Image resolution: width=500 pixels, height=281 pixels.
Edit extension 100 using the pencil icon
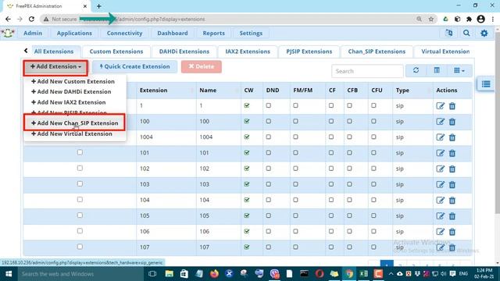(x=440, y=122)
